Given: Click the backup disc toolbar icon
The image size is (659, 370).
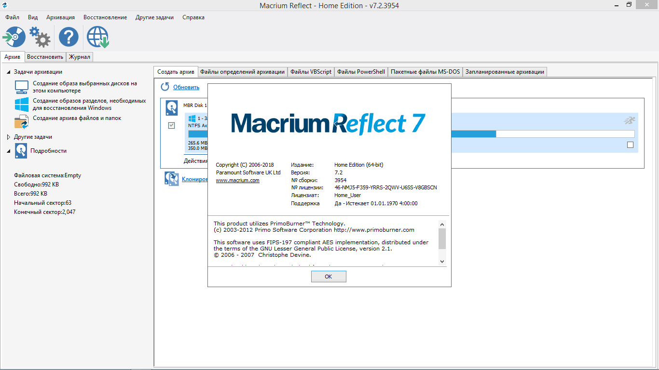Looking at the screenshot, I should click(14, 37).
